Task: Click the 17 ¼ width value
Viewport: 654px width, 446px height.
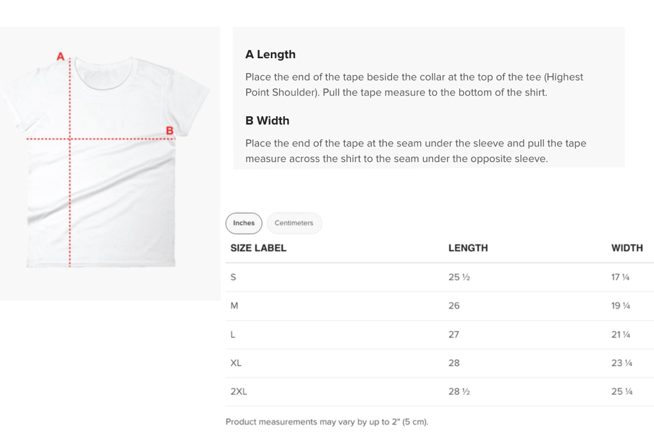Action: click(x=620, y=277)
